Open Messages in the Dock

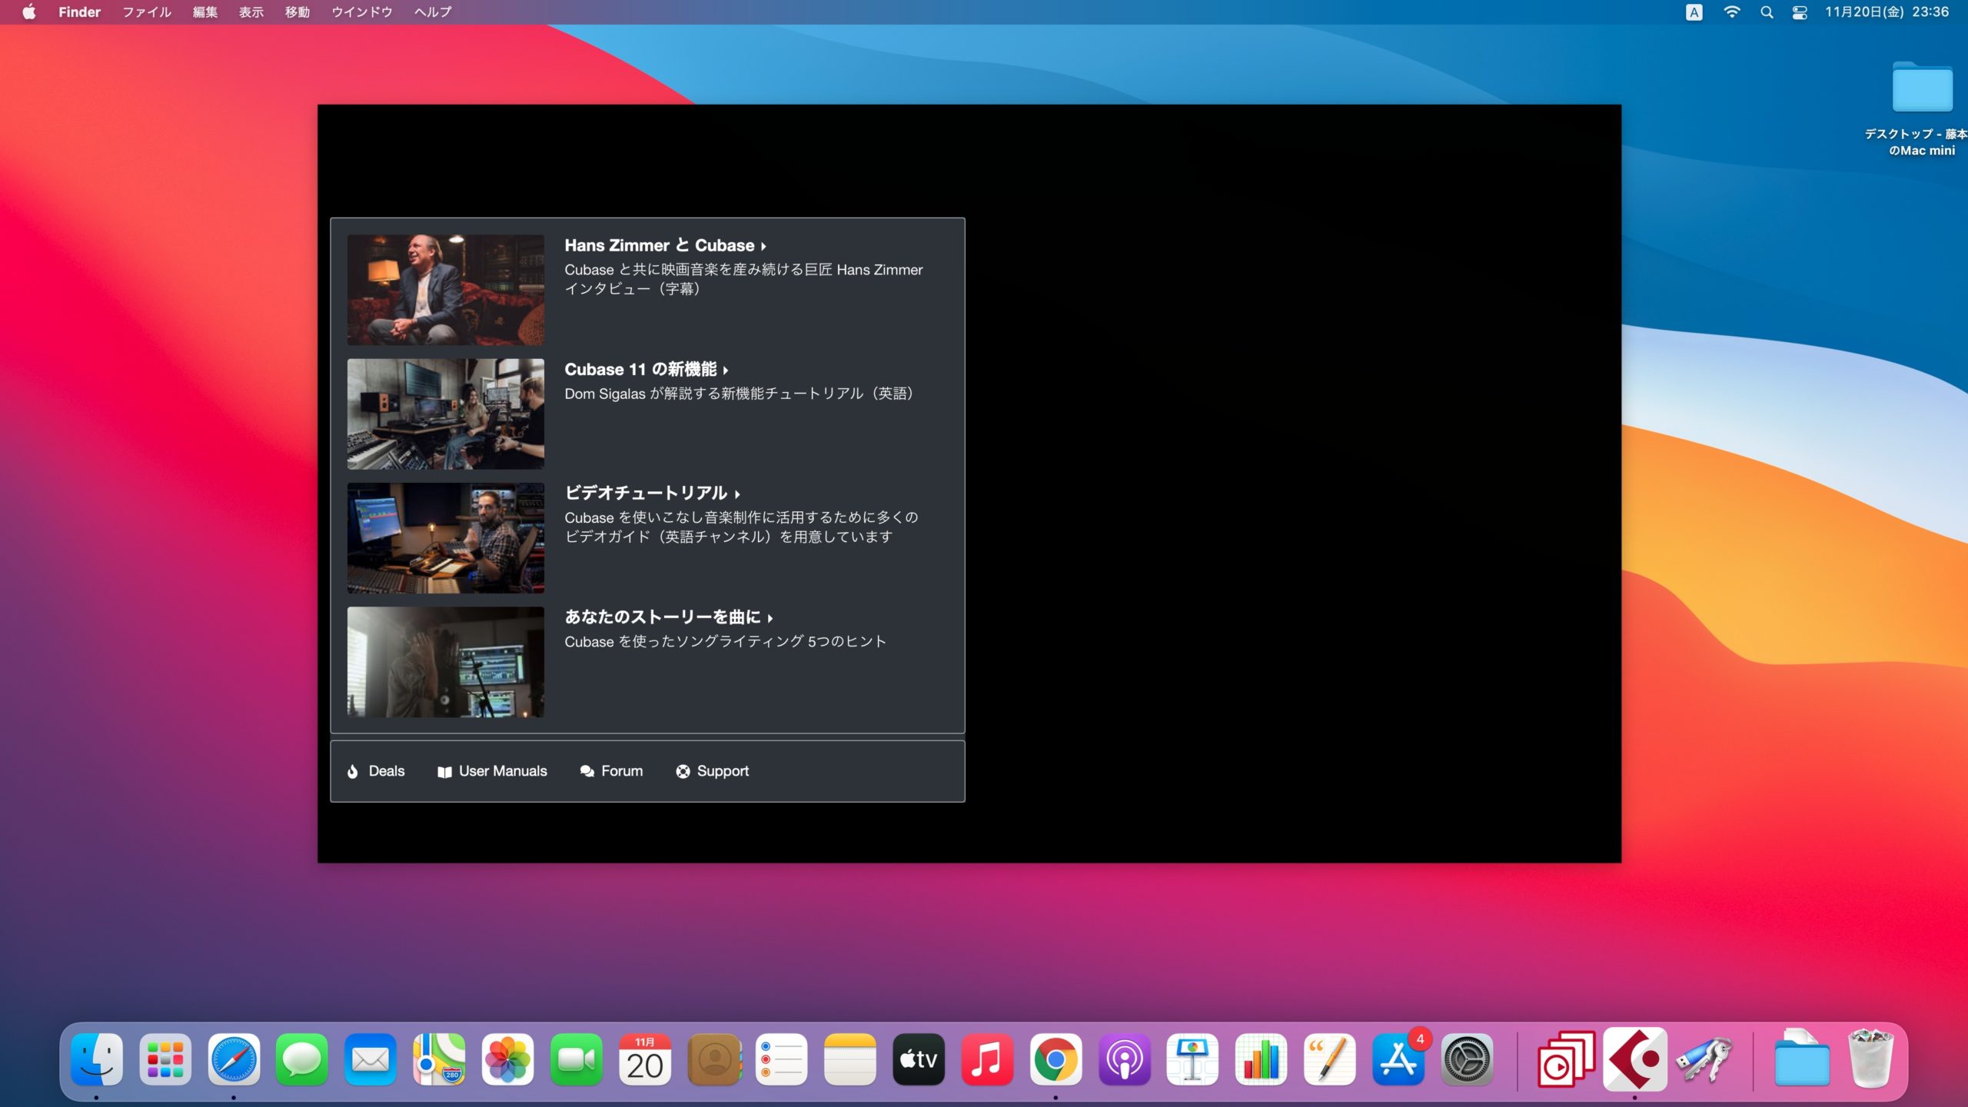click(x=302, y=1059)
